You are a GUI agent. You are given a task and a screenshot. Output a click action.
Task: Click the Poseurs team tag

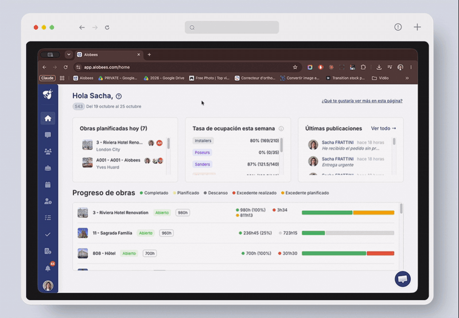[203, 152]
